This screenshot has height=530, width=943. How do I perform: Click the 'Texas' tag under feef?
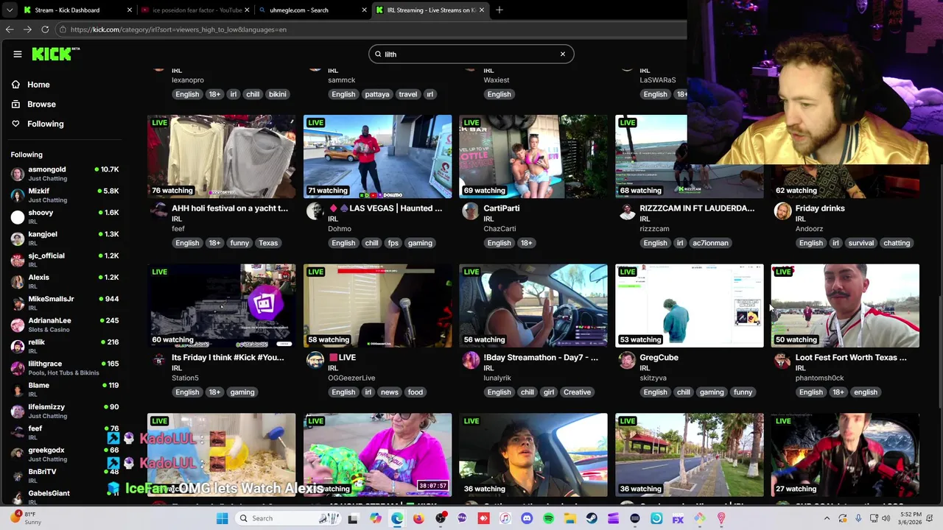coord(268,243)
